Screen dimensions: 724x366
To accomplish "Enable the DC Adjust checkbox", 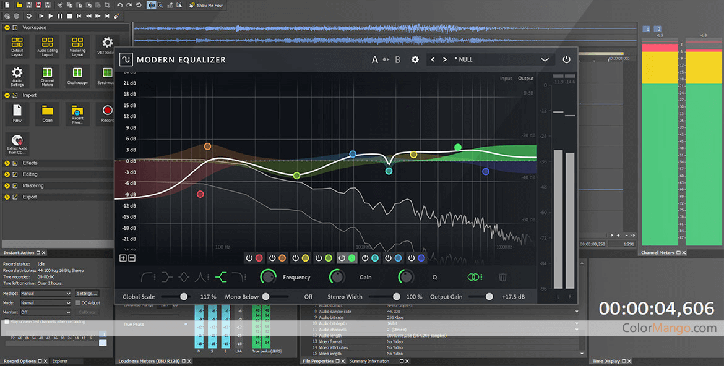I will point(78,303).
